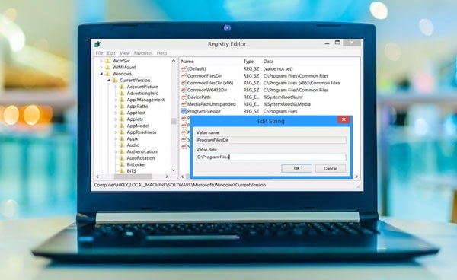457x280 pixels.
Task: Collapse the CurrentVersion tree node
Action: coord(108,81)
